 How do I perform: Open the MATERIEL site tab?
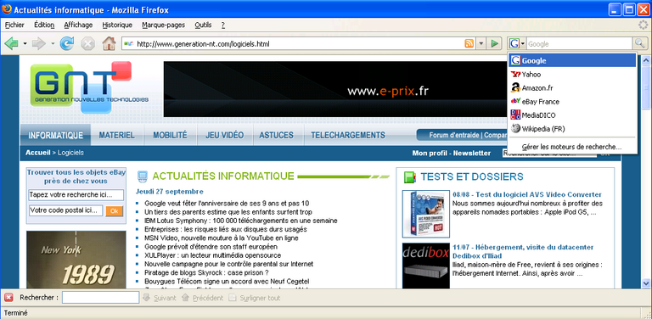coord(117,135)
